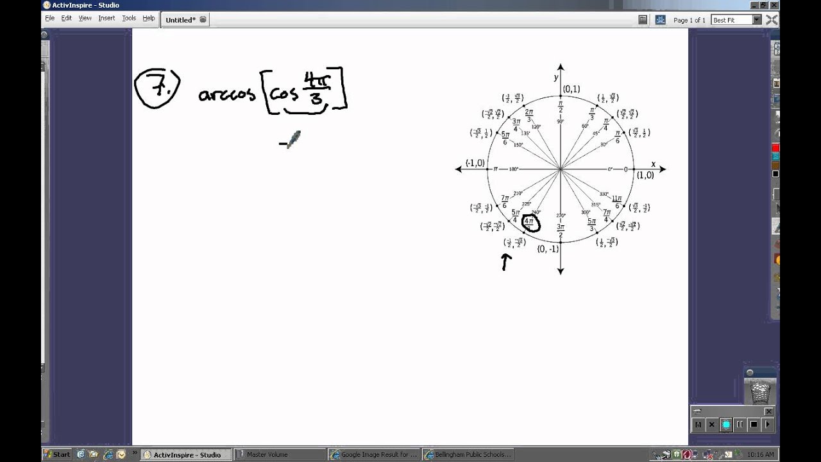Click the round pin button above the trash can
Viewport: 821px width, 462px height.
[x=749, y=373]
